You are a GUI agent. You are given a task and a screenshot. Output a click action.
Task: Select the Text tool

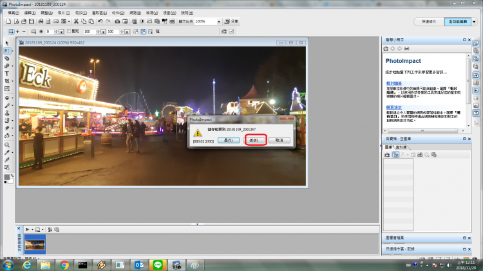[x=7, y=74]
